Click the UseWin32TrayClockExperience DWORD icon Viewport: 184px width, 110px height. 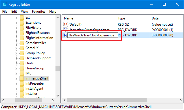pyautogui.click(x=65, y=35)
